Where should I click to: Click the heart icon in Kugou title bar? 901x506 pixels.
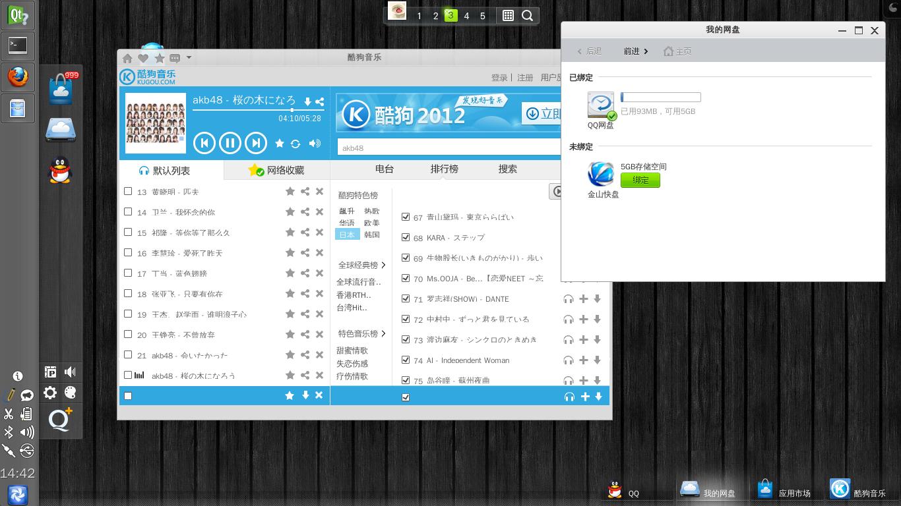coord(142,58)
